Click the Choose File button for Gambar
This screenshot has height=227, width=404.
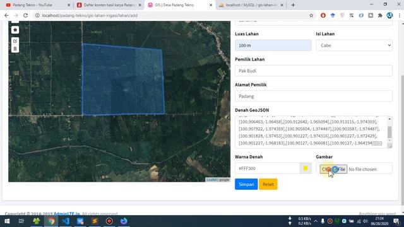[x=333, y=169]
